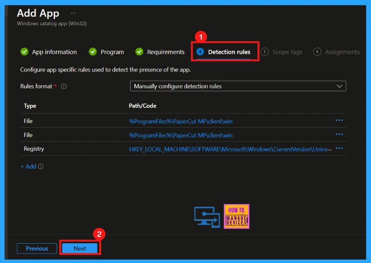Click step 5 circle icon of Scope tags
Screen dimensions: 371x263
click(x=264, y=52)
